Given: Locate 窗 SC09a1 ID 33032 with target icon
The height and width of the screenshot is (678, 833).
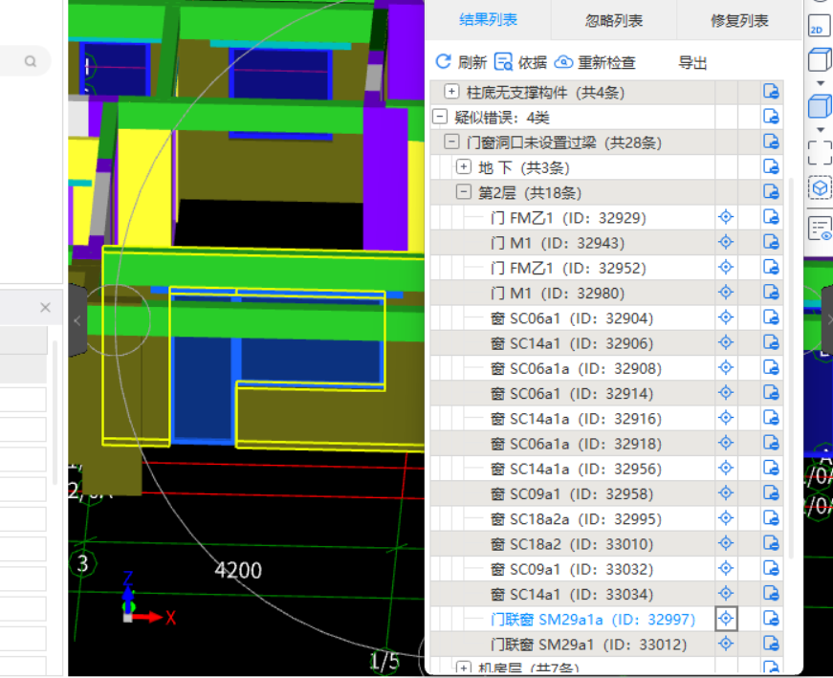Looking at the screenshot, I should 726,568.
